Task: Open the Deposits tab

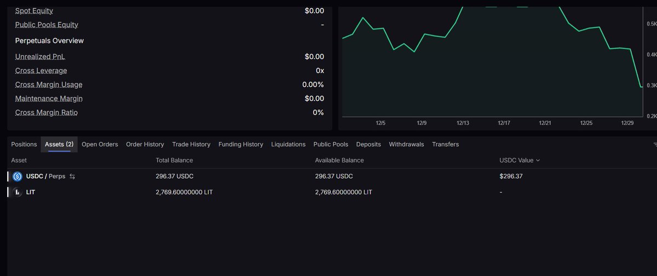Action: (368, 144)
